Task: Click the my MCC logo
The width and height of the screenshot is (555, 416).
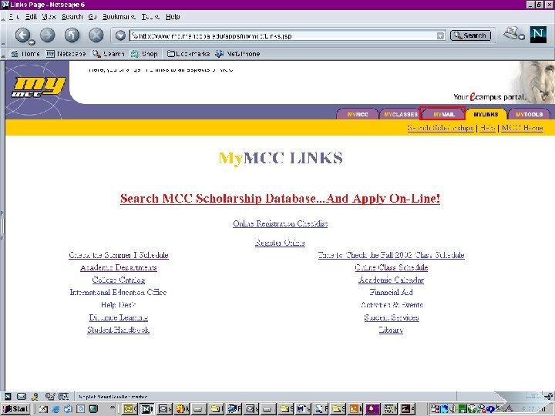Action: (x=39, y=87)
